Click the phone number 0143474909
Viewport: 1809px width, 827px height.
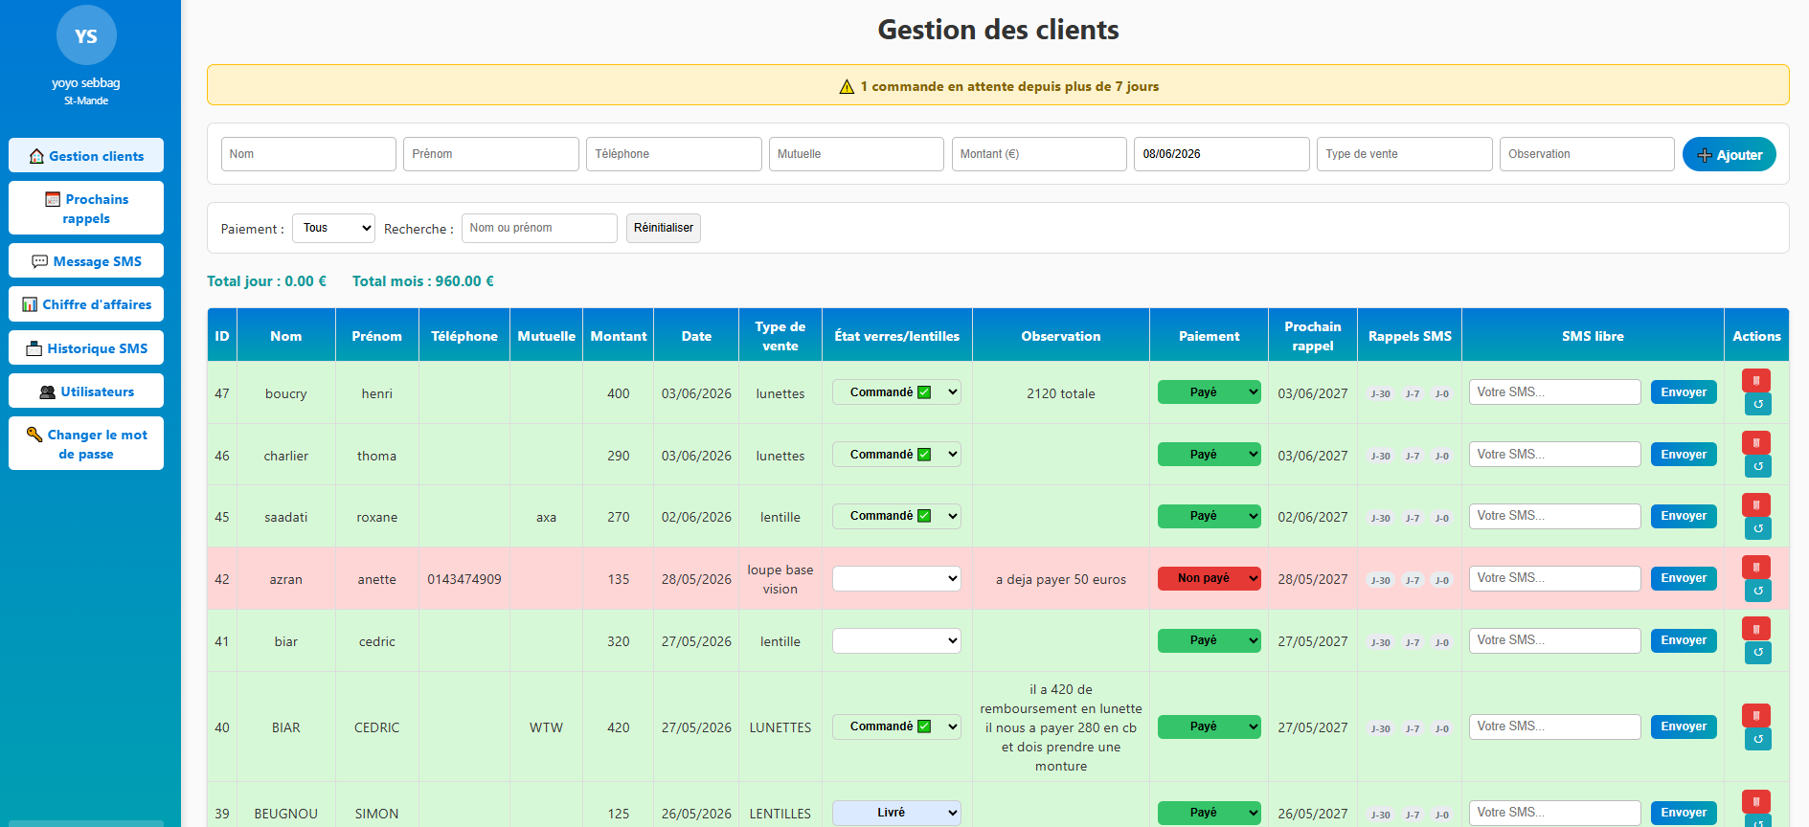point(464,579)
